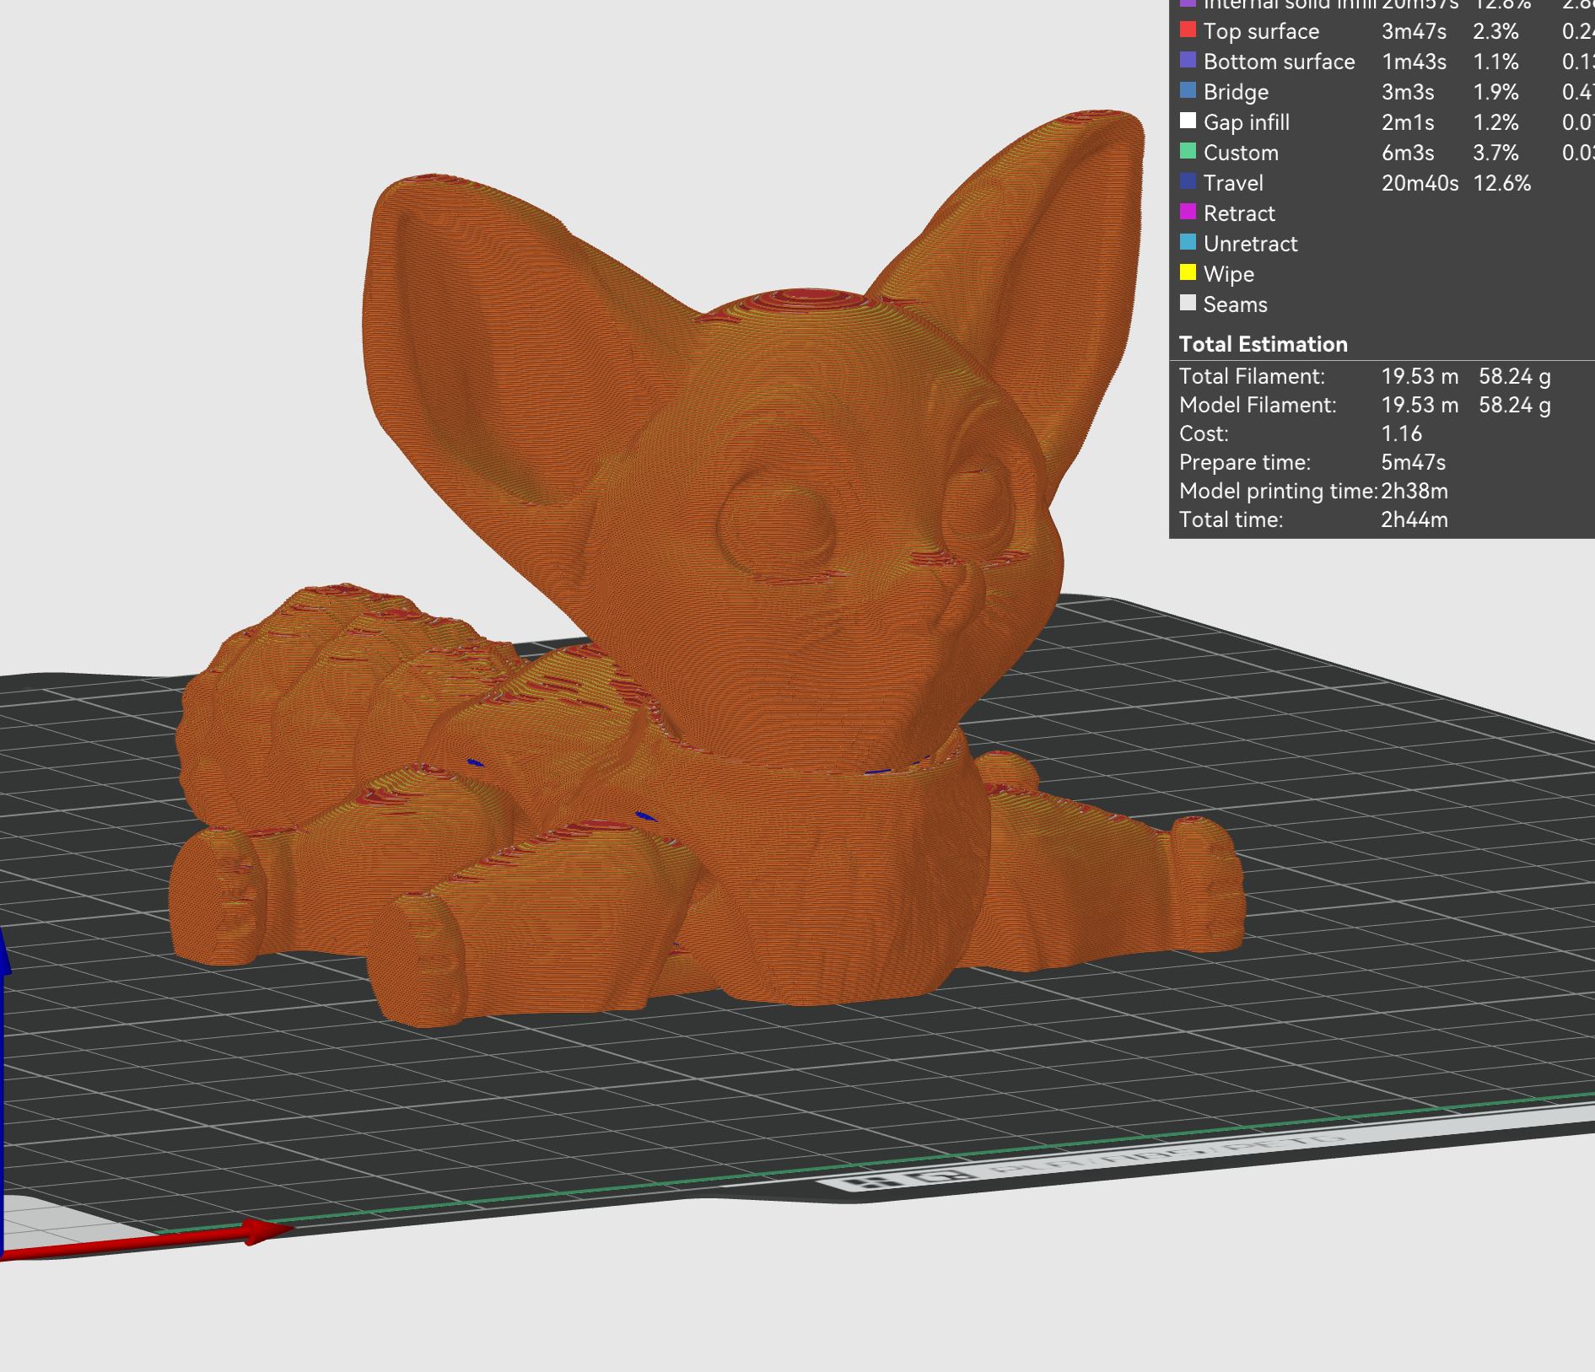Click the Bottom surface time 1m43s
The image size is (1595, 1372).
point(1414,62)
